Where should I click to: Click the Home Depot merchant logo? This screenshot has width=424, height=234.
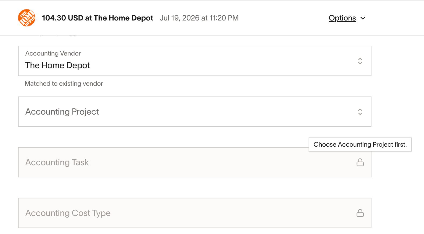tap(27, 18)
